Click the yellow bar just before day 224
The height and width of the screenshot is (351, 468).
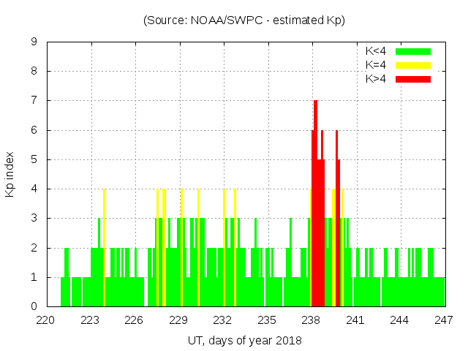click(104, 249)
